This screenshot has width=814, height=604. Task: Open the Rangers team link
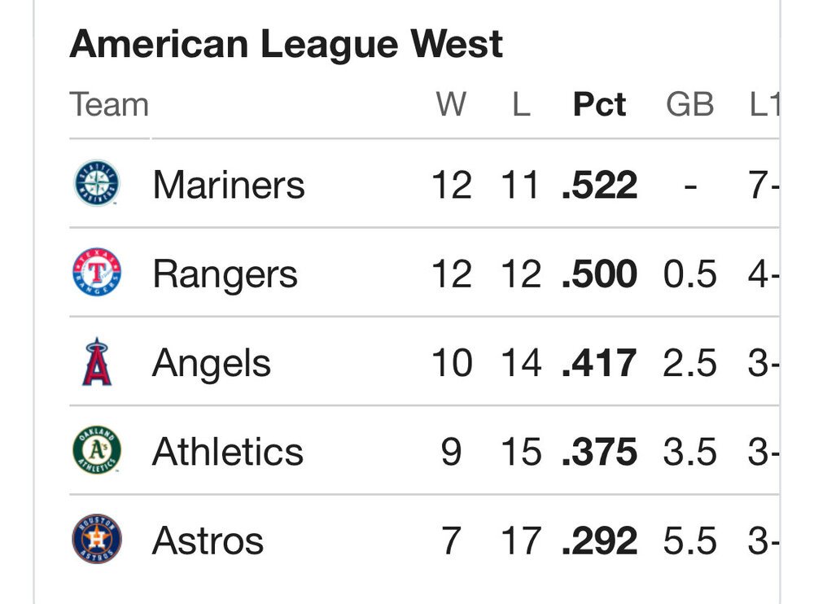coord(225,274)
